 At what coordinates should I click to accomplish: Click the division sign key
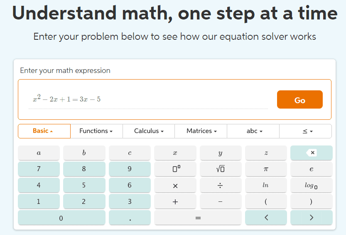[220, 186]
